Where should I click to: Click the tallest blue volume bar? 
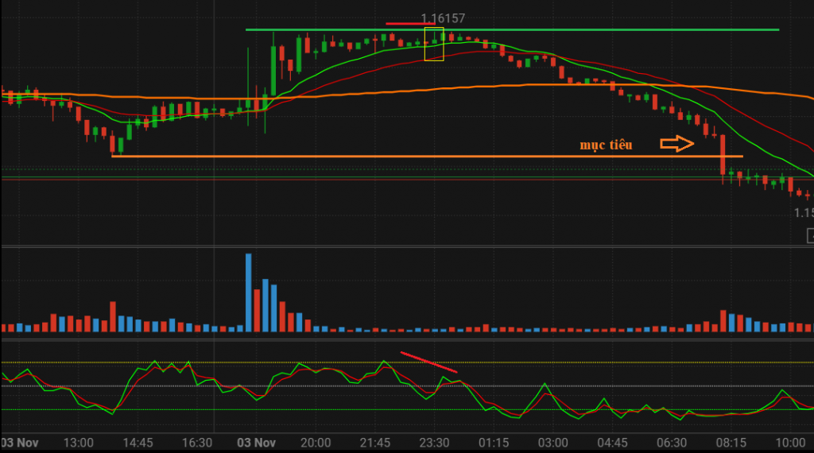coord(249,292)
